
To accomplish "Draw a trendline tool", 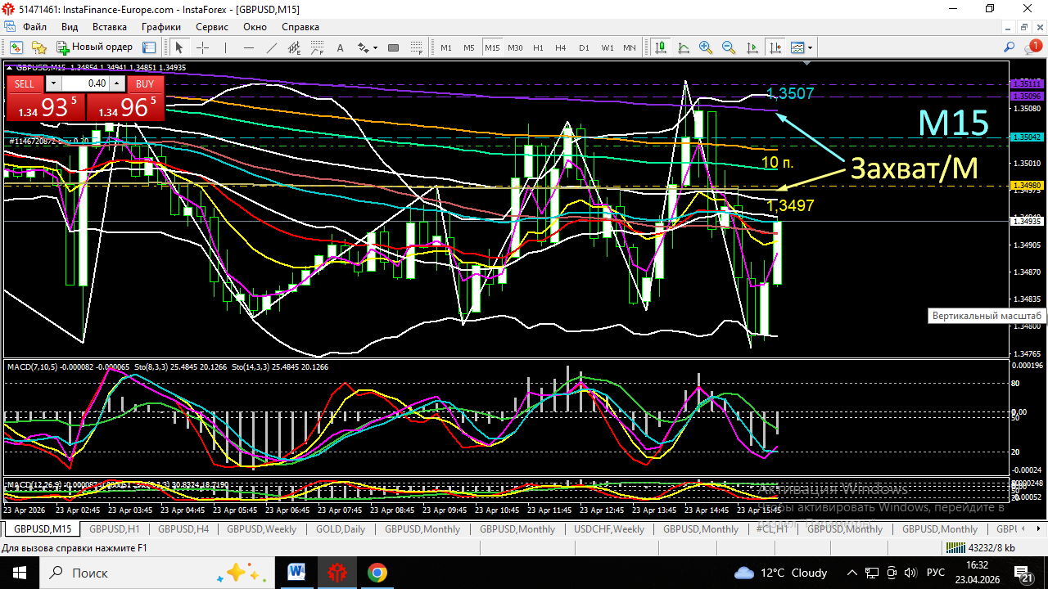I will [271, 47].
